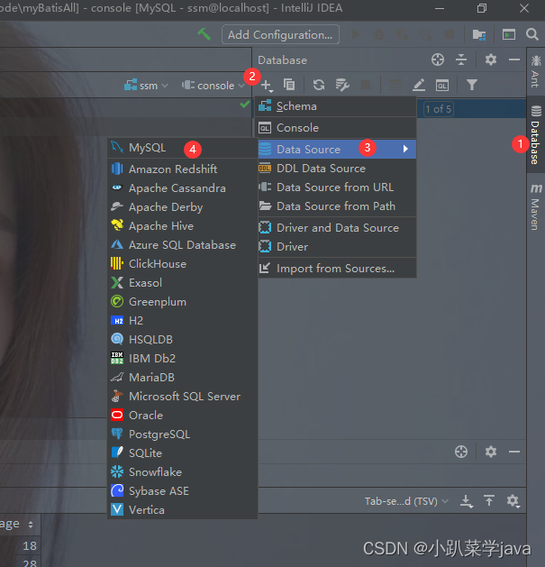
Task: Sort by the age column header
Action: [18, 524]
